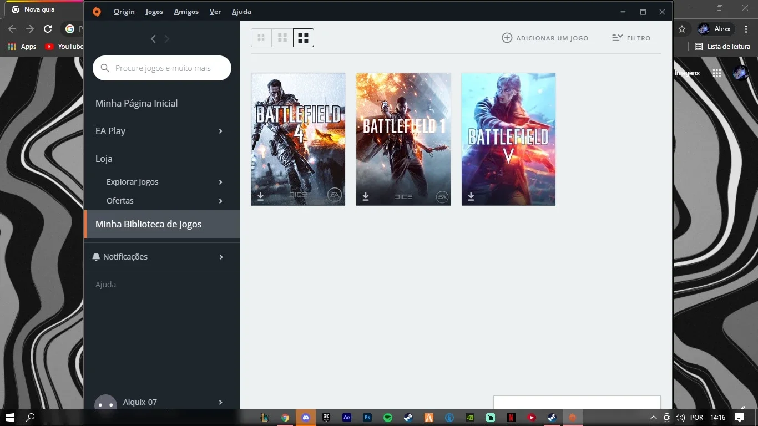The height and width of the screenshot is (426, 758).
Task: Click the Origin logo icon in title bar
Action: pos(97,12)
